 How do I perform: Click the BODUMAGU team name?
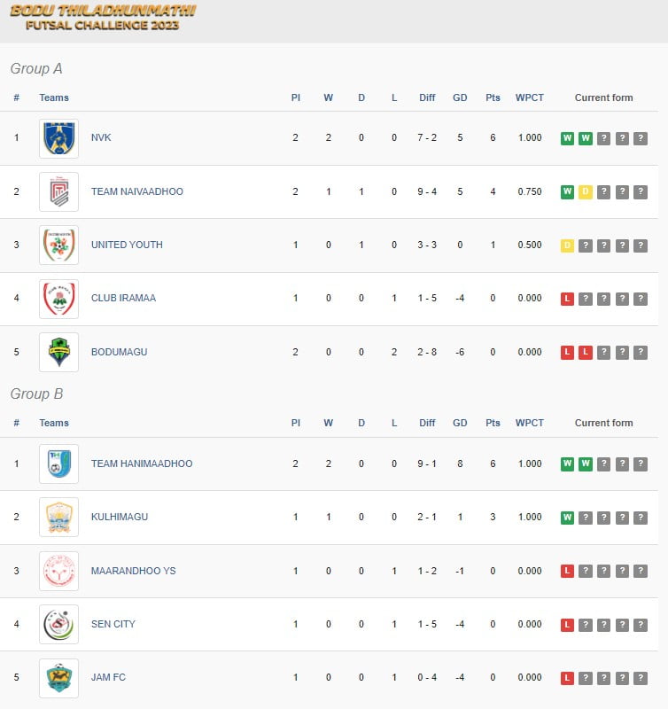click(x=119, y=352)
